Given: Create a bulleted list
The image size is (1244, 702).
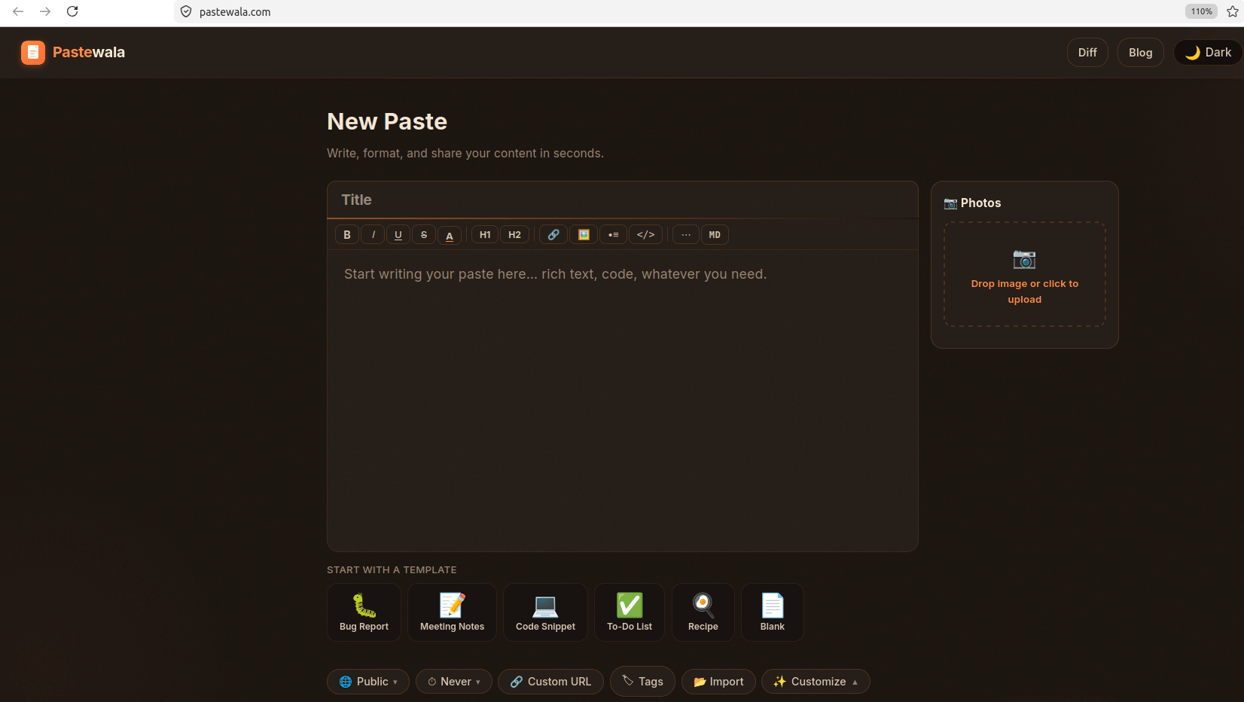Looking at the screenshot, I should pyautogui.click(x=613, y=235).
